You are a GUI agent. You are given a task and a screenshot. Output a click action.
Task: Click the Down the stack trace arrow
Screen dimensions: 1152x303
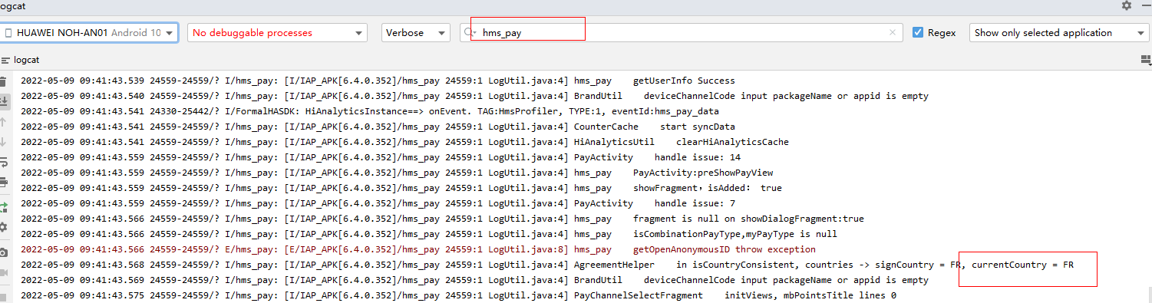3,142
